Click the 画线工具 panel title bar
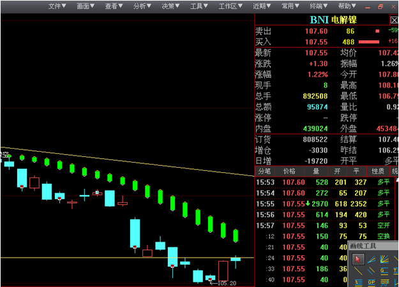Image resolution: width=399 pixels, height=287 pixels. pyautogui.click(x=373, y=246)
